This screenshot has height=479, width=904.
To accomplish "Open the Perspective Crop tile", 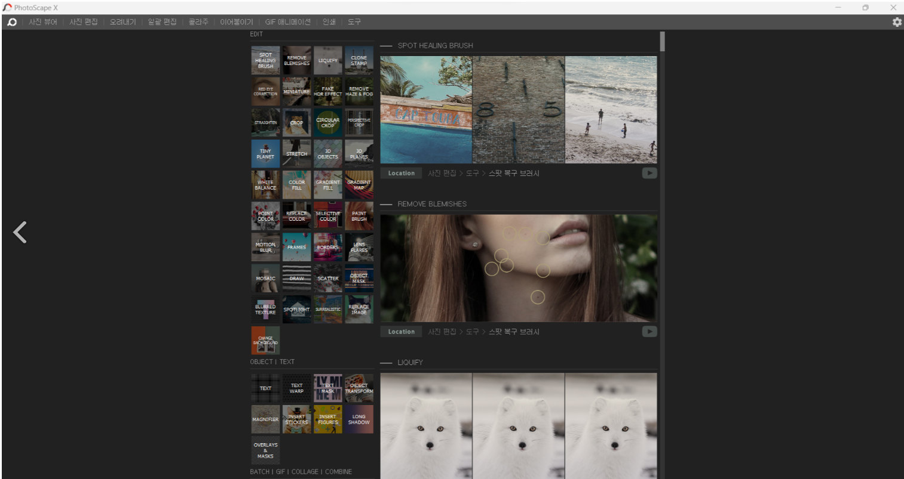I will [358, 122].
